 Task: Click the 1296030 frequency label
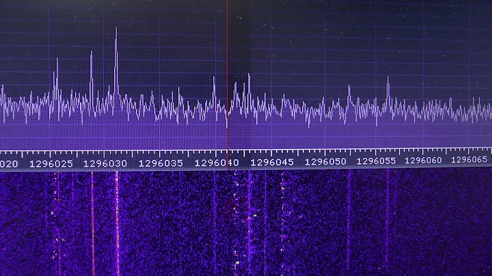(x=105, y=164)
